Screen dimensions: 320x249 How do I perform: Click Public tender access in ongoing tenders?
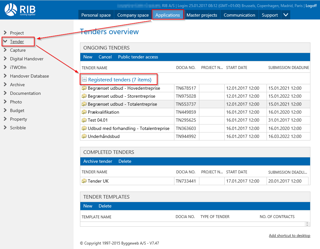[x=138, y=57]
